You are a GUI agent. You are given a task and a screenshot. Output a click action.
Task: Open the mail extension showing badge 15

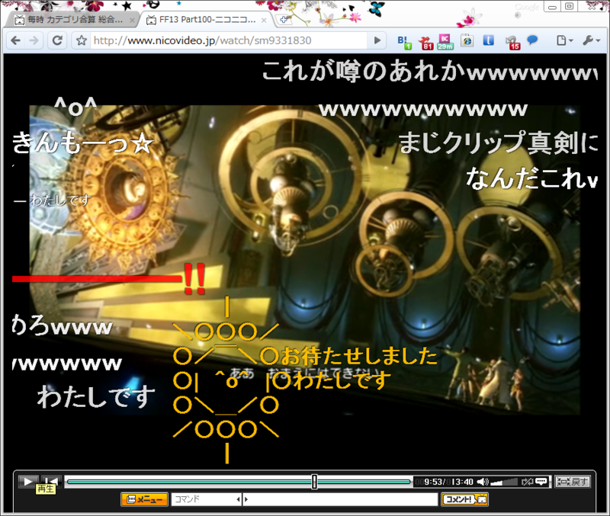[x=512, y=43]
